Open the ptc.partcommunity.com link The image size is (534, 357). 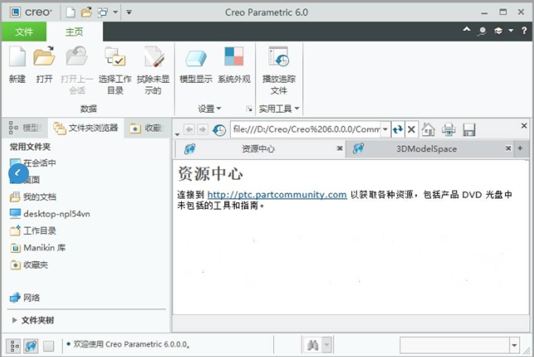click(277, 195)
